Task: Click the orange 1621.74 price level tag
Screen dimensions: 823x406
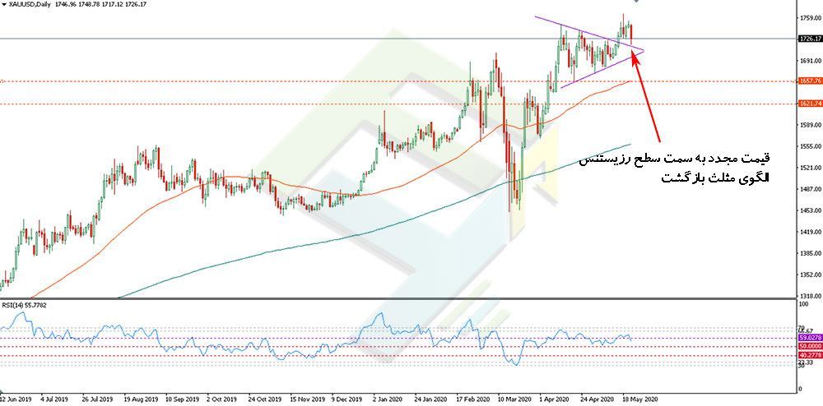Action: tap(810, 104)
